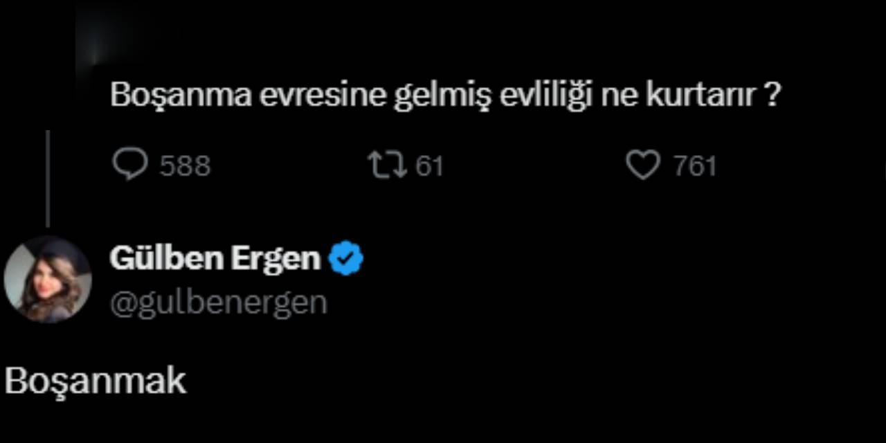This screenshot has height=443, width=886.
Task: Click the Gülben Ergen display name
Action: coord(215,259)
